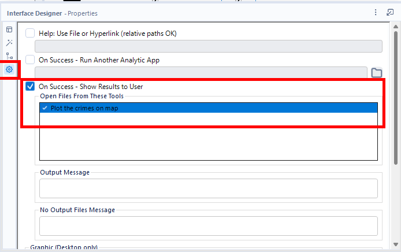Image resolution: width=401 pixels, height=252 pixels.
Task: Click the undock panel icon
Action: (390, 12)
